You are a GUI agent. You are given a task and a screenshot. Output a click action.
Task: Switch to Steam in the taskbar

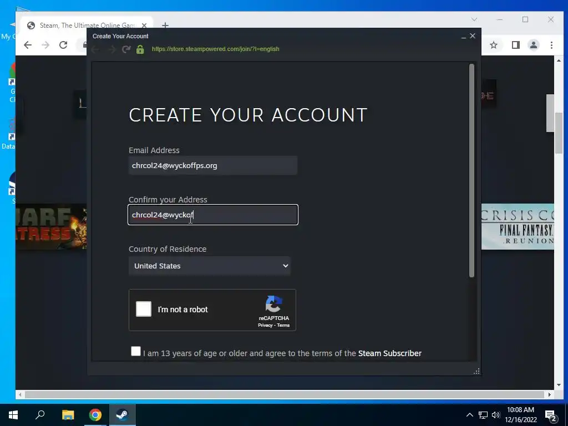tap(123, 415)
